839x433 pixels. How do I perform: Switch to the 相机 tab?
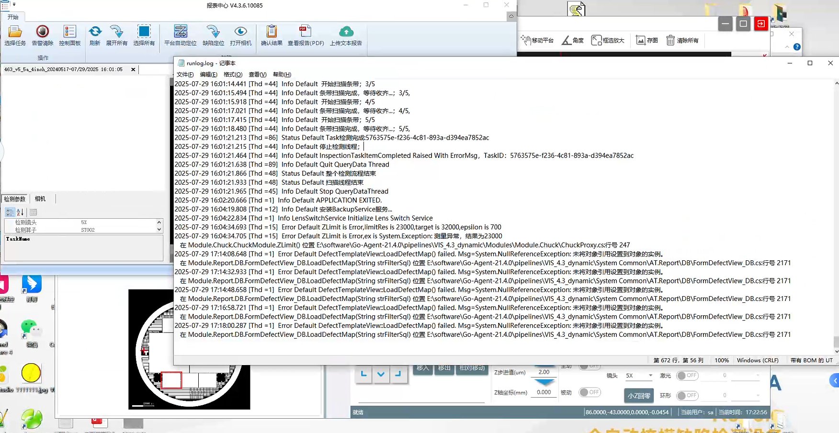point(40,199)
